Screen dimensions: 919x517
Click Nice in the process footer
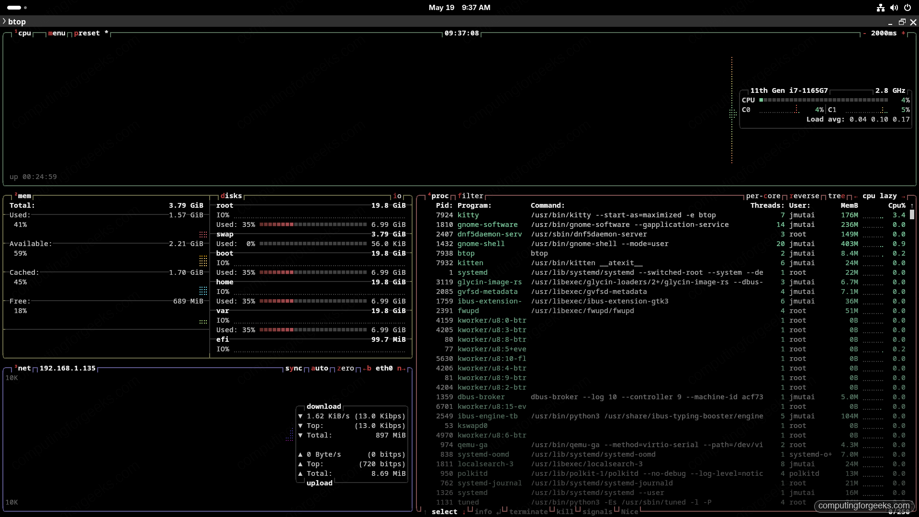[629, 512]
